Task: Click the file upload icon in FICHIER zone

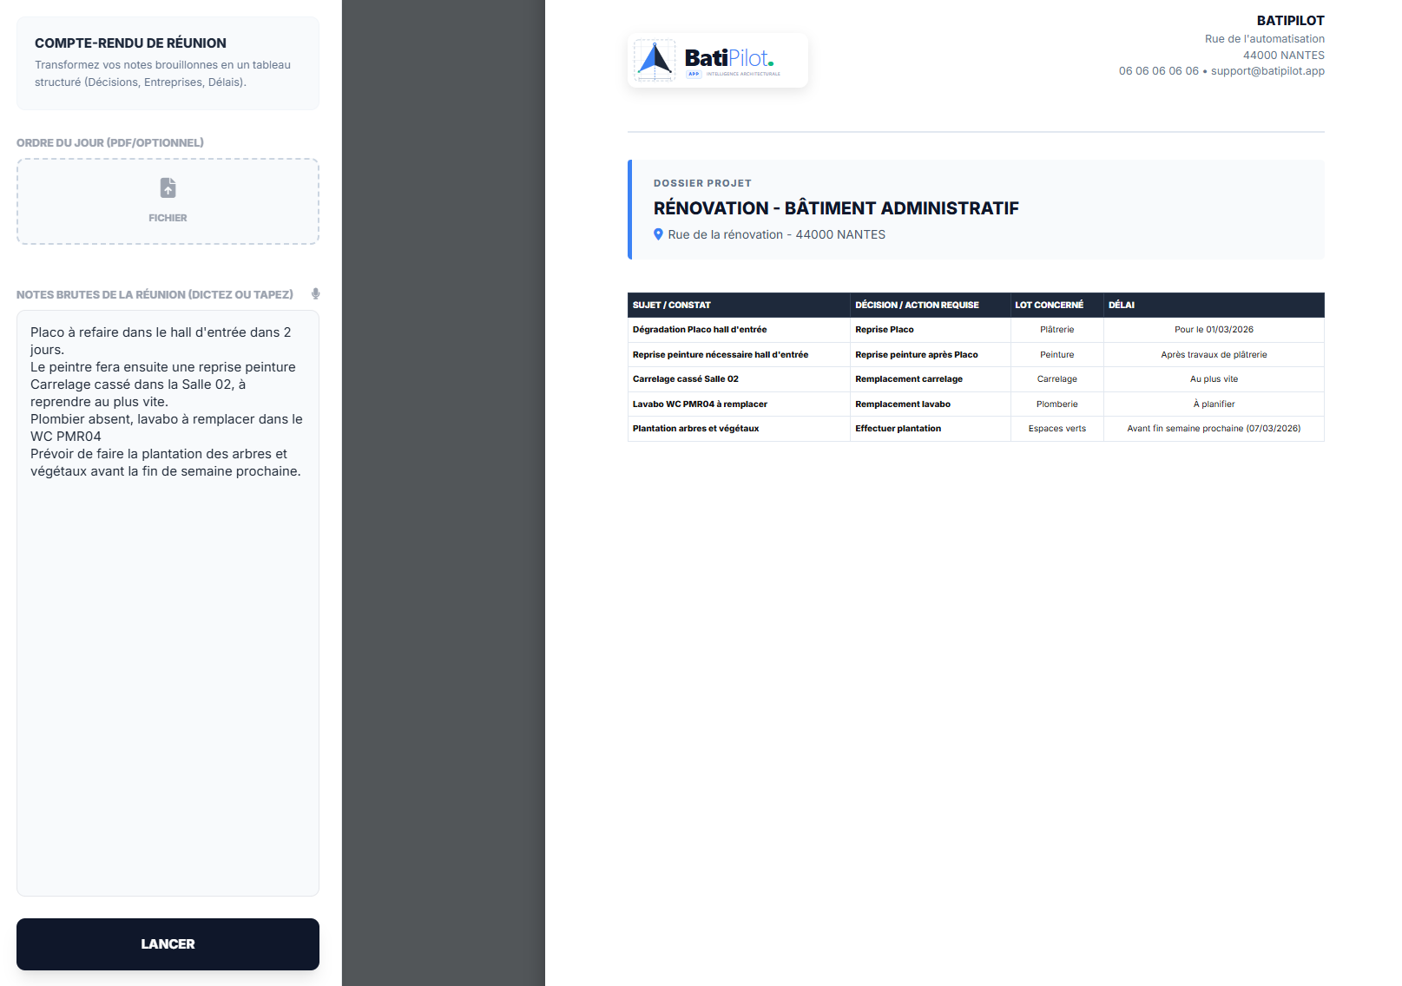Action: (x=168, y=189)
